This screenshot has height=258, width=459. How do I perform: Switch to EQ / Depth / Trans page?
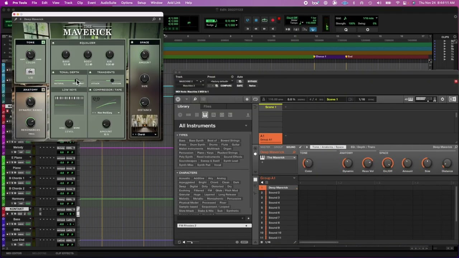click(363, 147)
